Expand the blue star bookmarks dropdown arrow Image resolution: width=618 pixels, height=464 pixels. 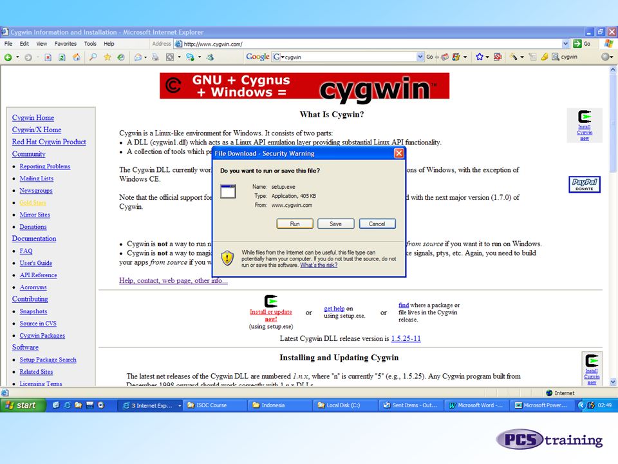coord(487,57)
